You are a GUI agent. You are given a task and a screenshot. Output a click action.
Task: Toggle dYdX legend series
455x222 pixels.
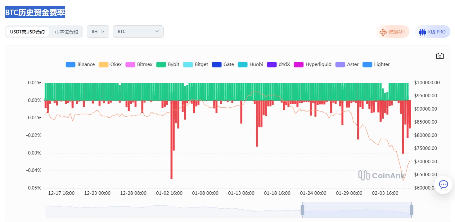(x=278, y=64)
